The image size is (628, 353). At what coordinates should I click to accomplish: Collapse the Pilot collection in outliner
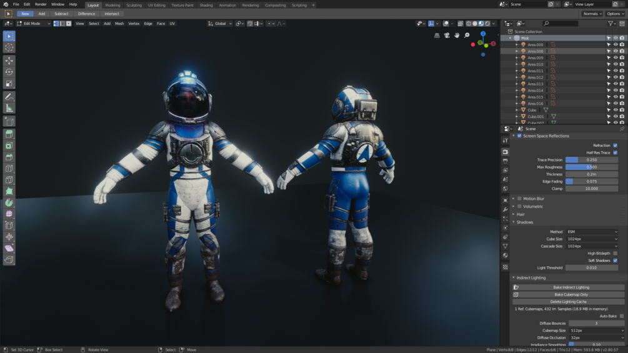point(511,38)
